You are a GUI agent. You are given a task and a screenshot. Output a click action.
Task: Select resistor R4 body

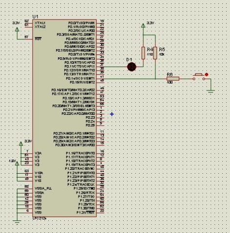(143, 53)
